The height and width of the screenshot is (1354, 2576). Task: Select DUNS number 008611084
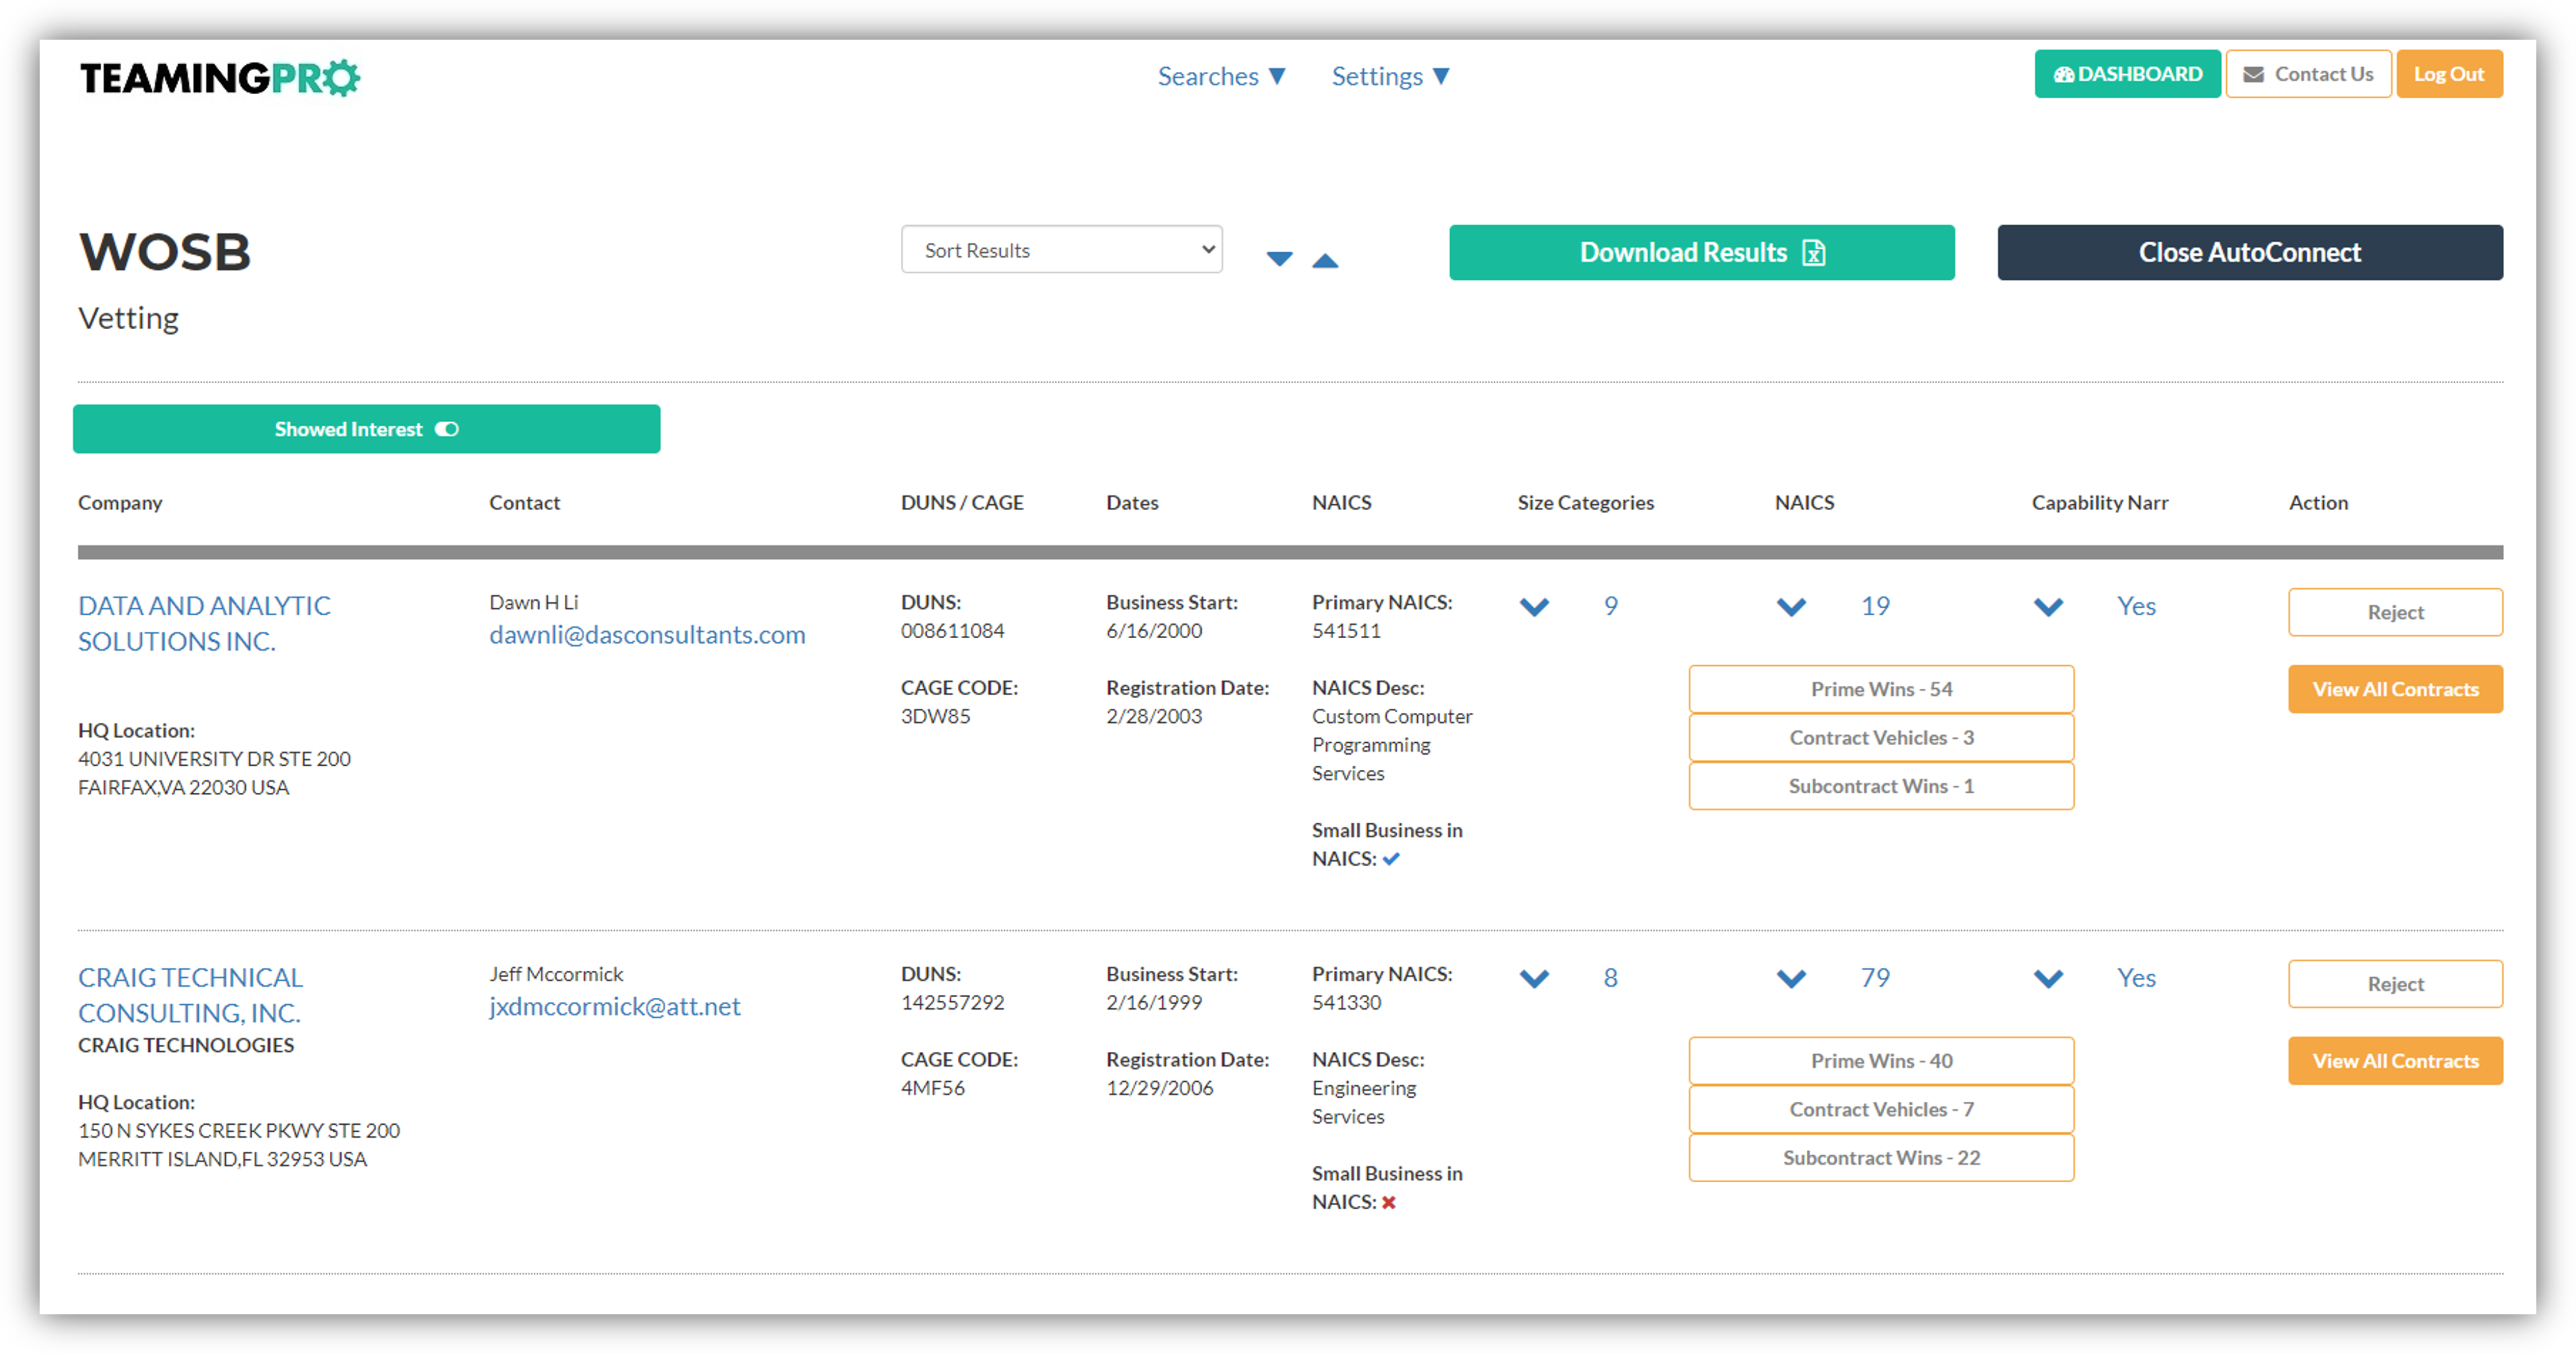pos(952,631)
